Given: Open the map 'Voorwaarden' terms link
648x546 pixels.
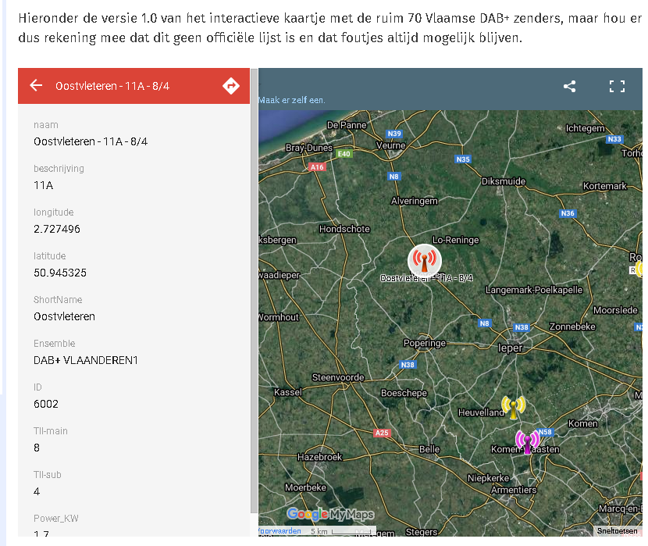Looking at the screenshot, I should (x=279, y=531).
